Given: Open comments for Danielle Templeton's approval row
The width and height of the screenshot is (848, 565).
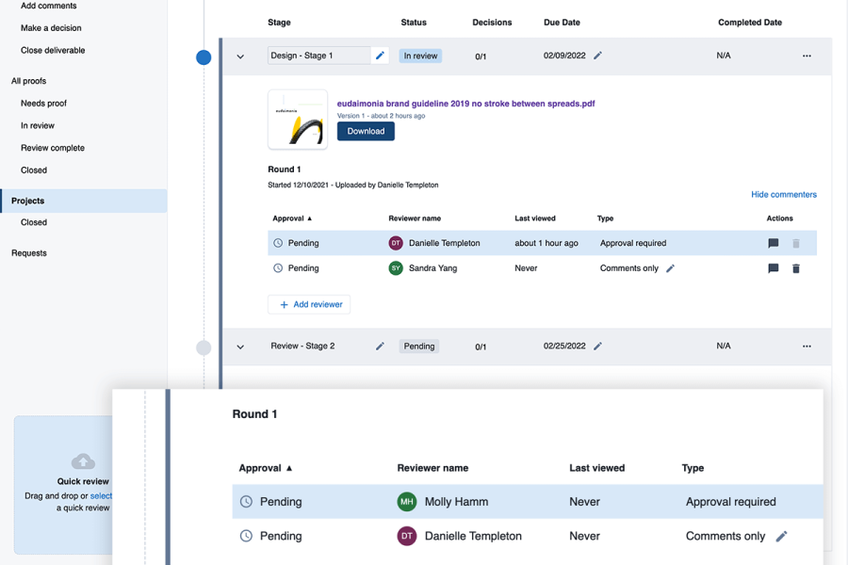Looking at the screenshot, I should (773, 243).
